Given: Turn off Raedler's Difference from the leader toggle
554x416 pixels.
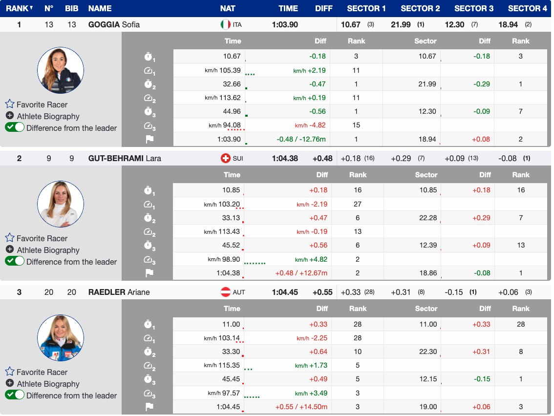Looking at the screenshot, I should pos(15,395).
